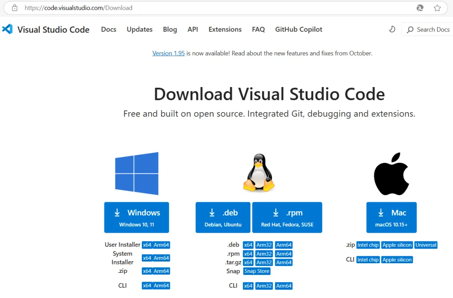The width and height of the screenshot is (453, 298).
Task: Click the browser URL address bar
Action: 225,8
